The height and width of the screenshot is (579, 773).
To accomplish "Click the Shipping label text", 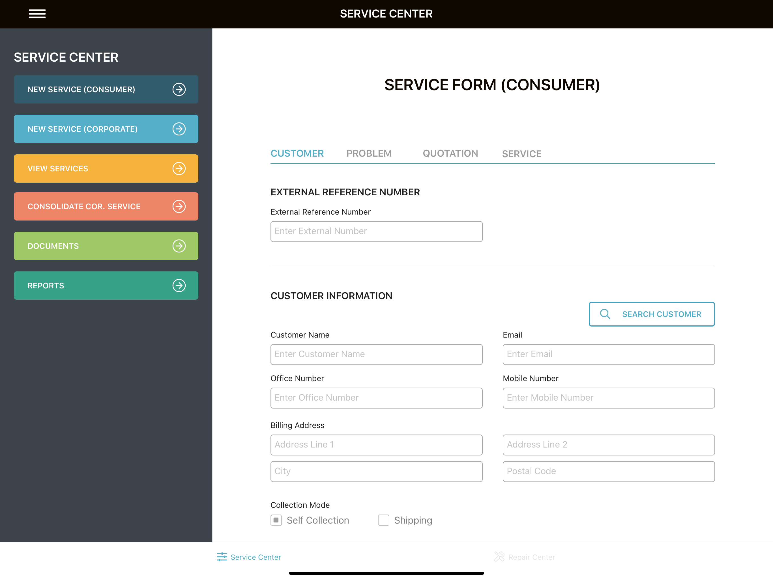I will click(413, 520).
